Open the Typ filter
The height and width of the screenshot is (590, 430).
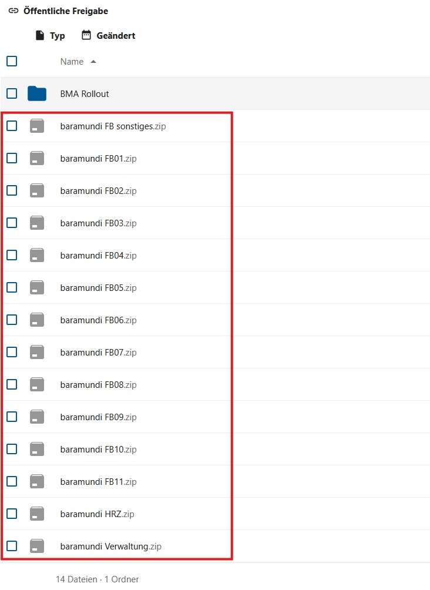coord(50,36)
